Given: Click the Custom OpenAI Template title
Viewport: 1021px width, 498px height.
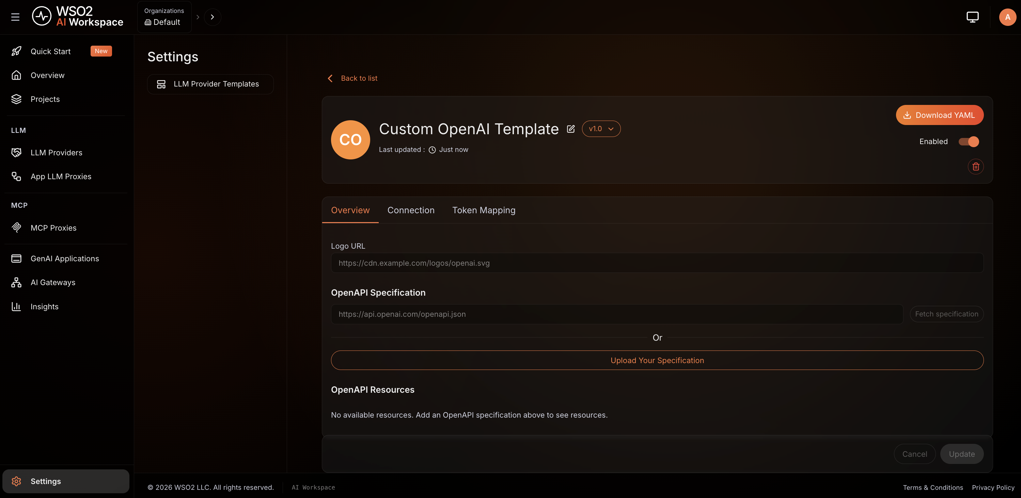Looking at the screenshot, I should tap(469, 129).
